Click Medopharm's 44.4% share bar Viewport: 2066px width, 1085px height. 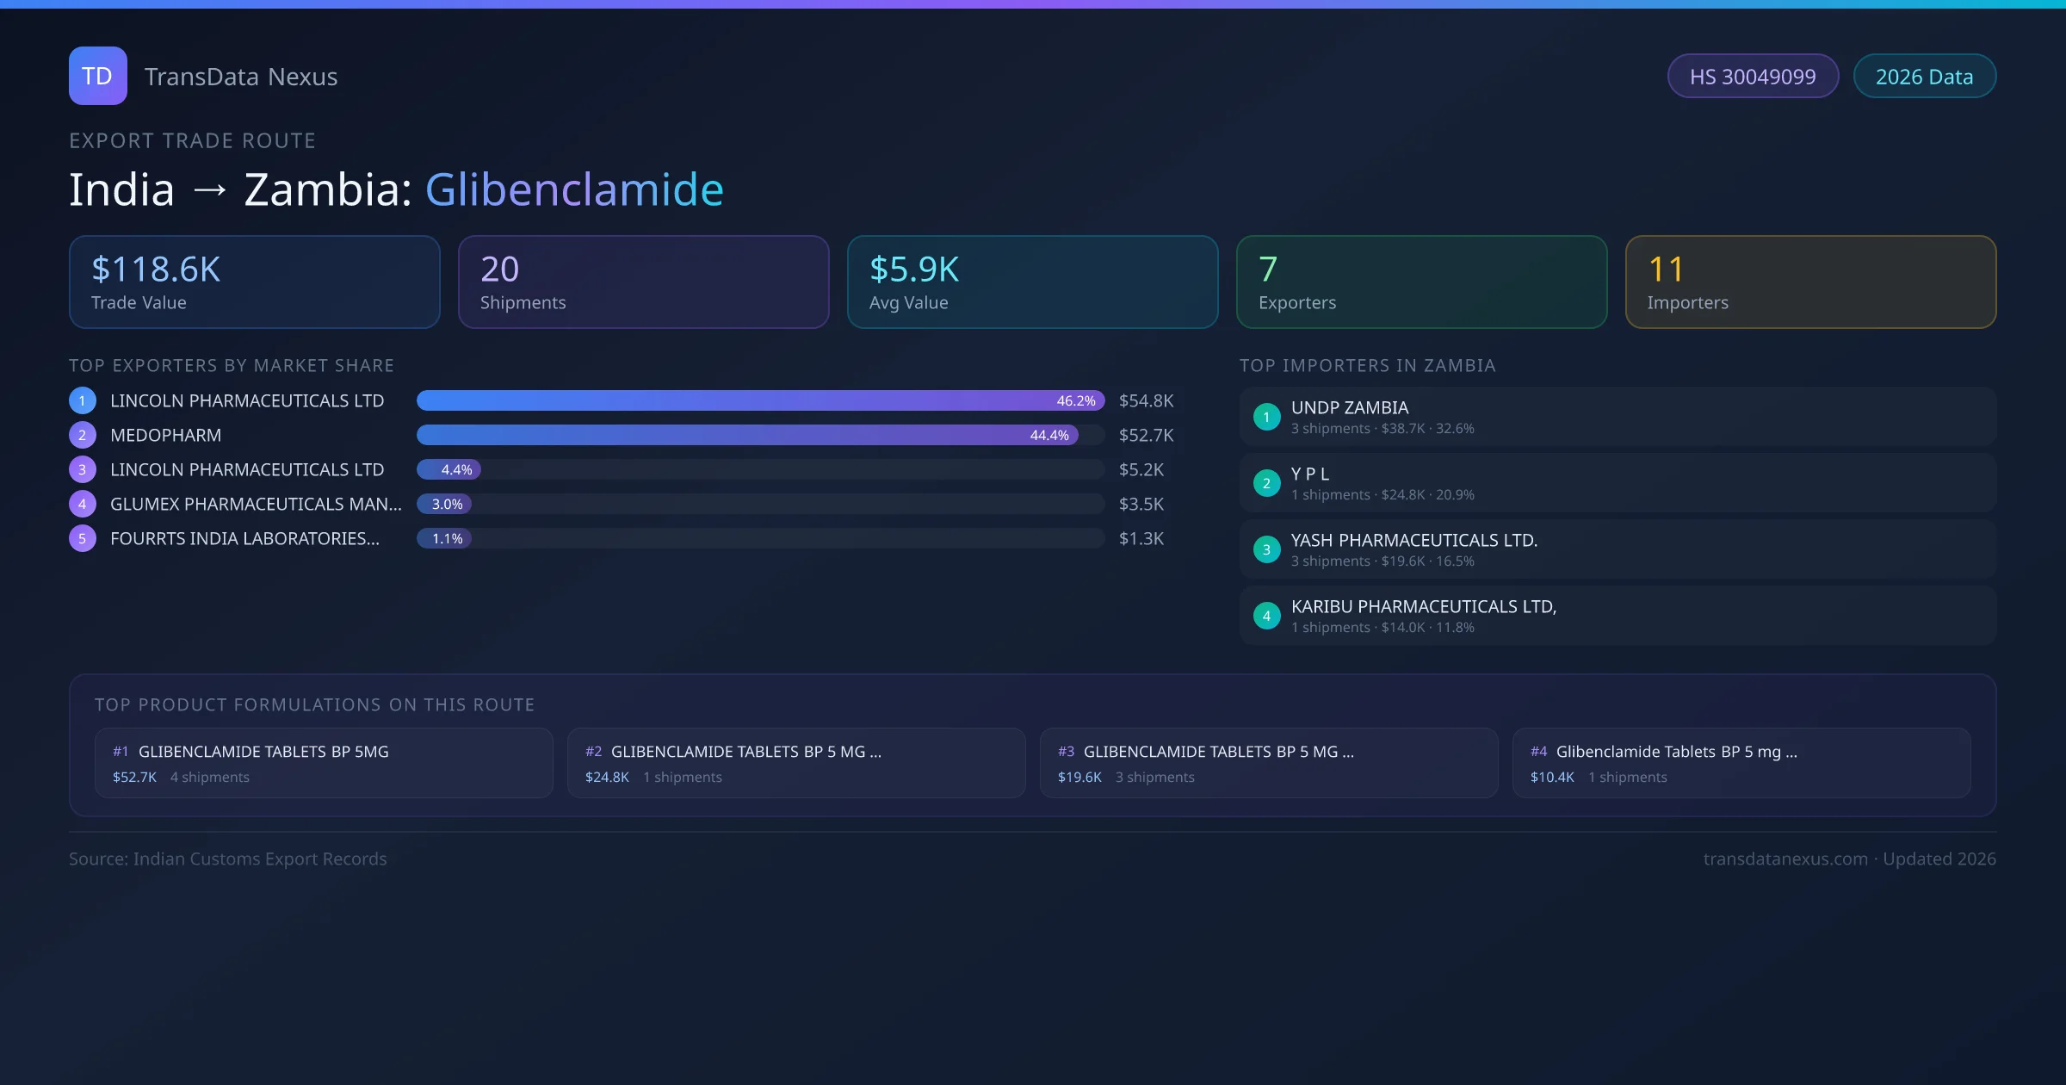point(746,435)
